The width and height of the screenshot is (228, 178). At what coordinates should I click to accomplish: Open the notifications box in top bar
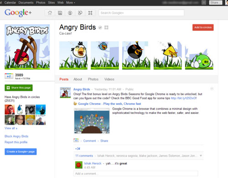(204, 3)
